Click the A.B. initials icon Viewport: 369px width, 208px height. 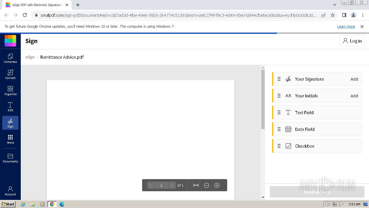[x=288, y=96]
